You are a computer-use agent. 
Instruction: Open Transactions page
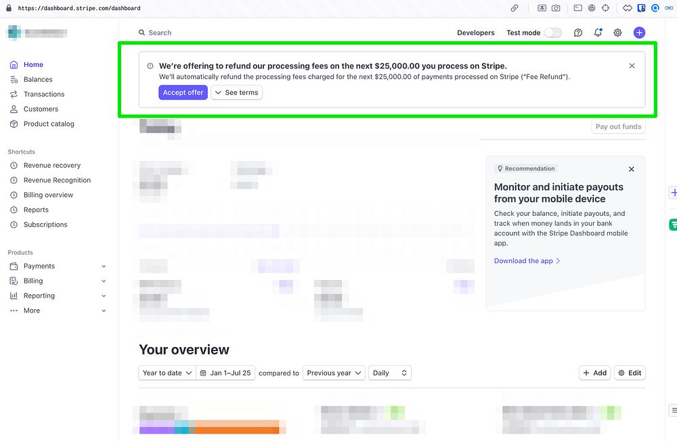point(44,94)
